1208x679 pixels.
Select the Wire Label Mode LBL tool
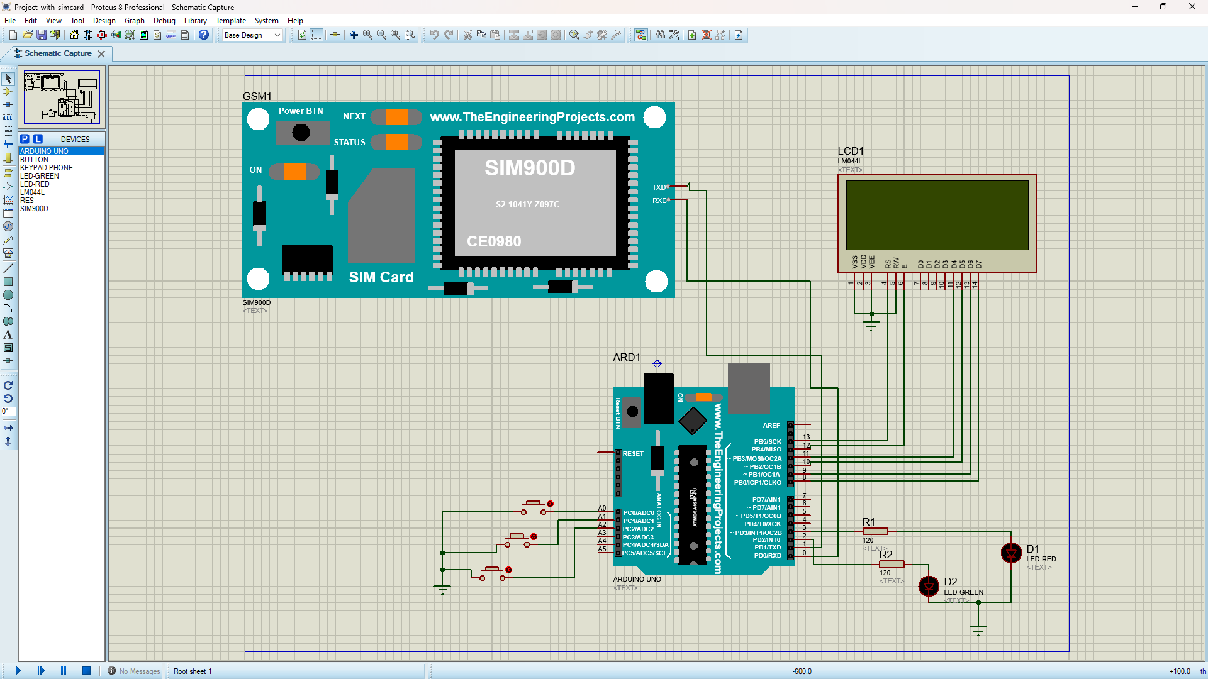pos(8,118)
